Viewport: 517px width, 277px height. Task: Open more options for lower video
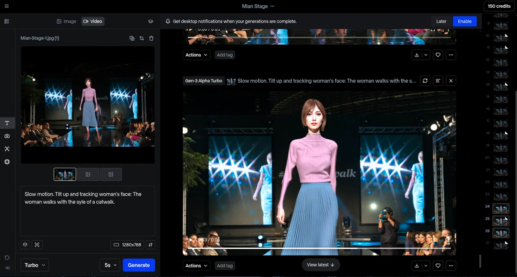tap(451, 265)
